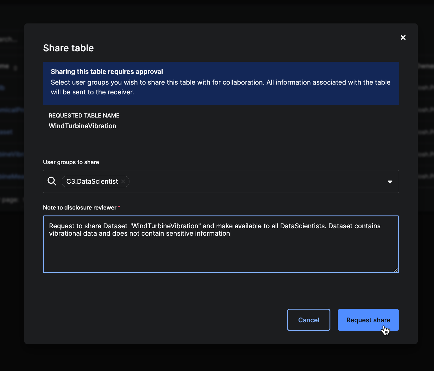Click the textarea resize handle corner
This screenshot has width=434, height=371.
pyautogui.click(x=396, y=270)
